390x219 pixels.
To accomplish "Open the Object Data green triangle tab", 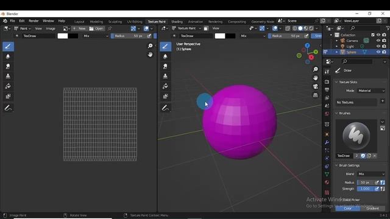I will tap(327, 175).
